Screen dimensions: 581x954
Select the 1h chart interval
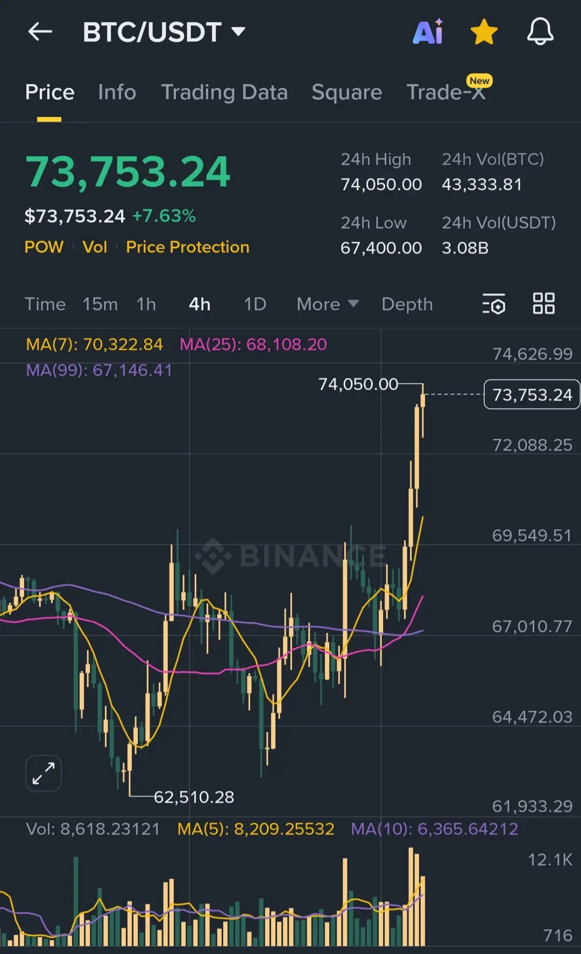click(x=146, y=304)
